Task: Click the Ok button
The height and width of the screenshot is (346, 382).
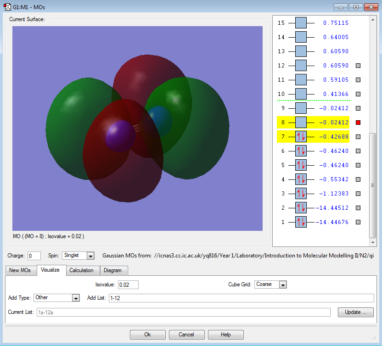Action: [x=147, y=335]
